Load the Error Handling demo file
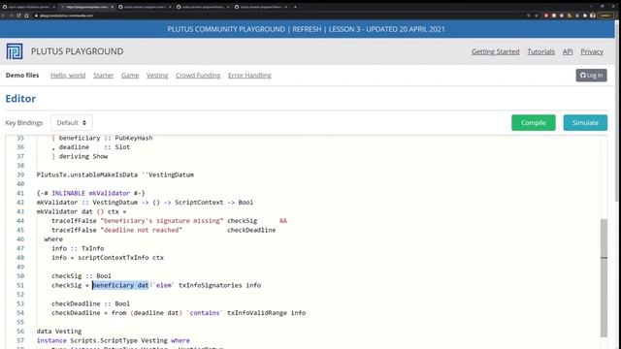The image size is (621, 349). click(x=249, y=76)
